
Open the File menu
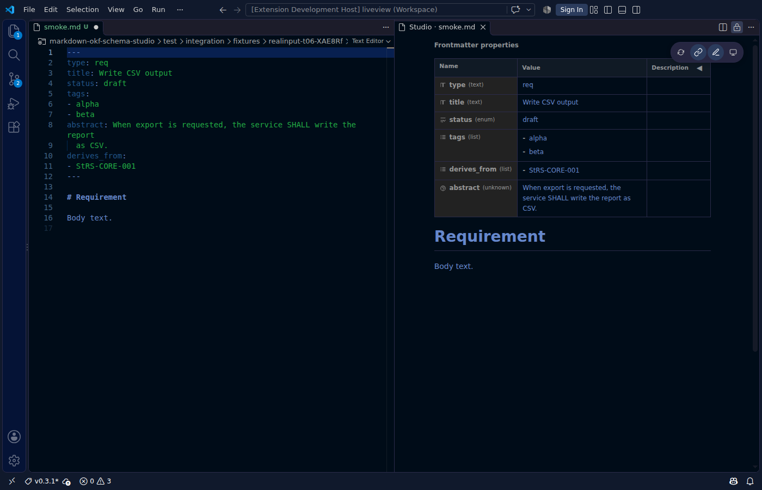(29, 10)
